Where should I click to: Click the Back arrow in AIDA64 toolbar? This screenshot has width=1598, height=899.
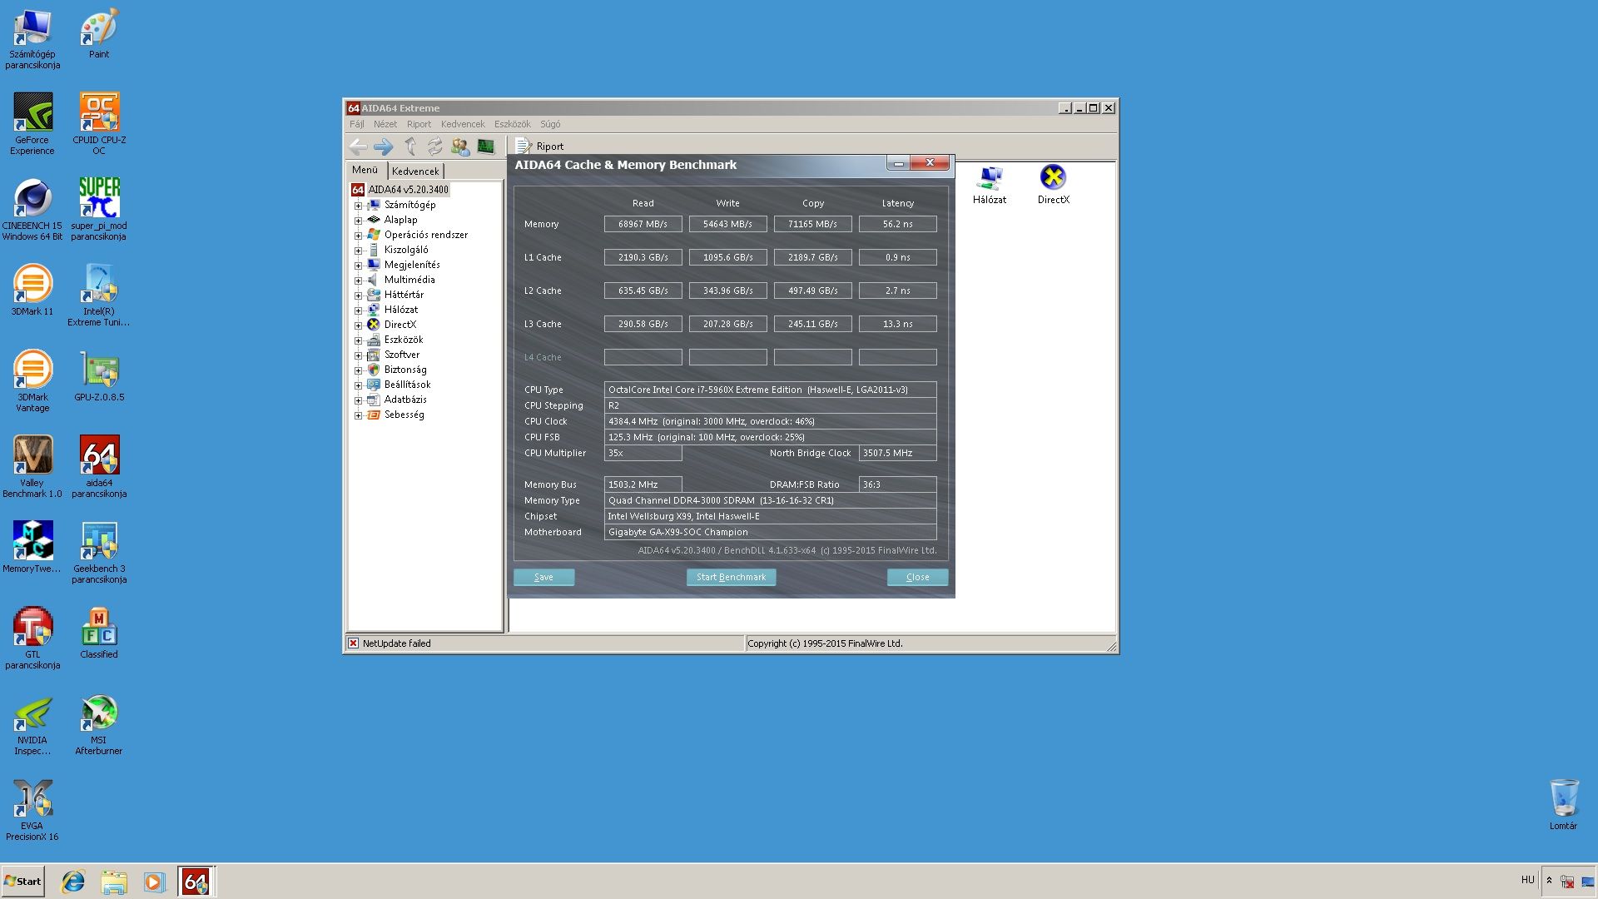[x=358, y=147]
